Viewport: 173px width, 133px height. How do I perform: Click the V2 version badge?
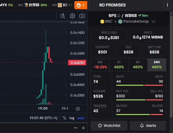pos(153,22)
